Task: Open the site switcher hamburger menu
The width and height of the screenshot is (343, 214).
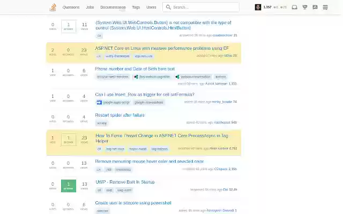Action: (x=325, y=7)
